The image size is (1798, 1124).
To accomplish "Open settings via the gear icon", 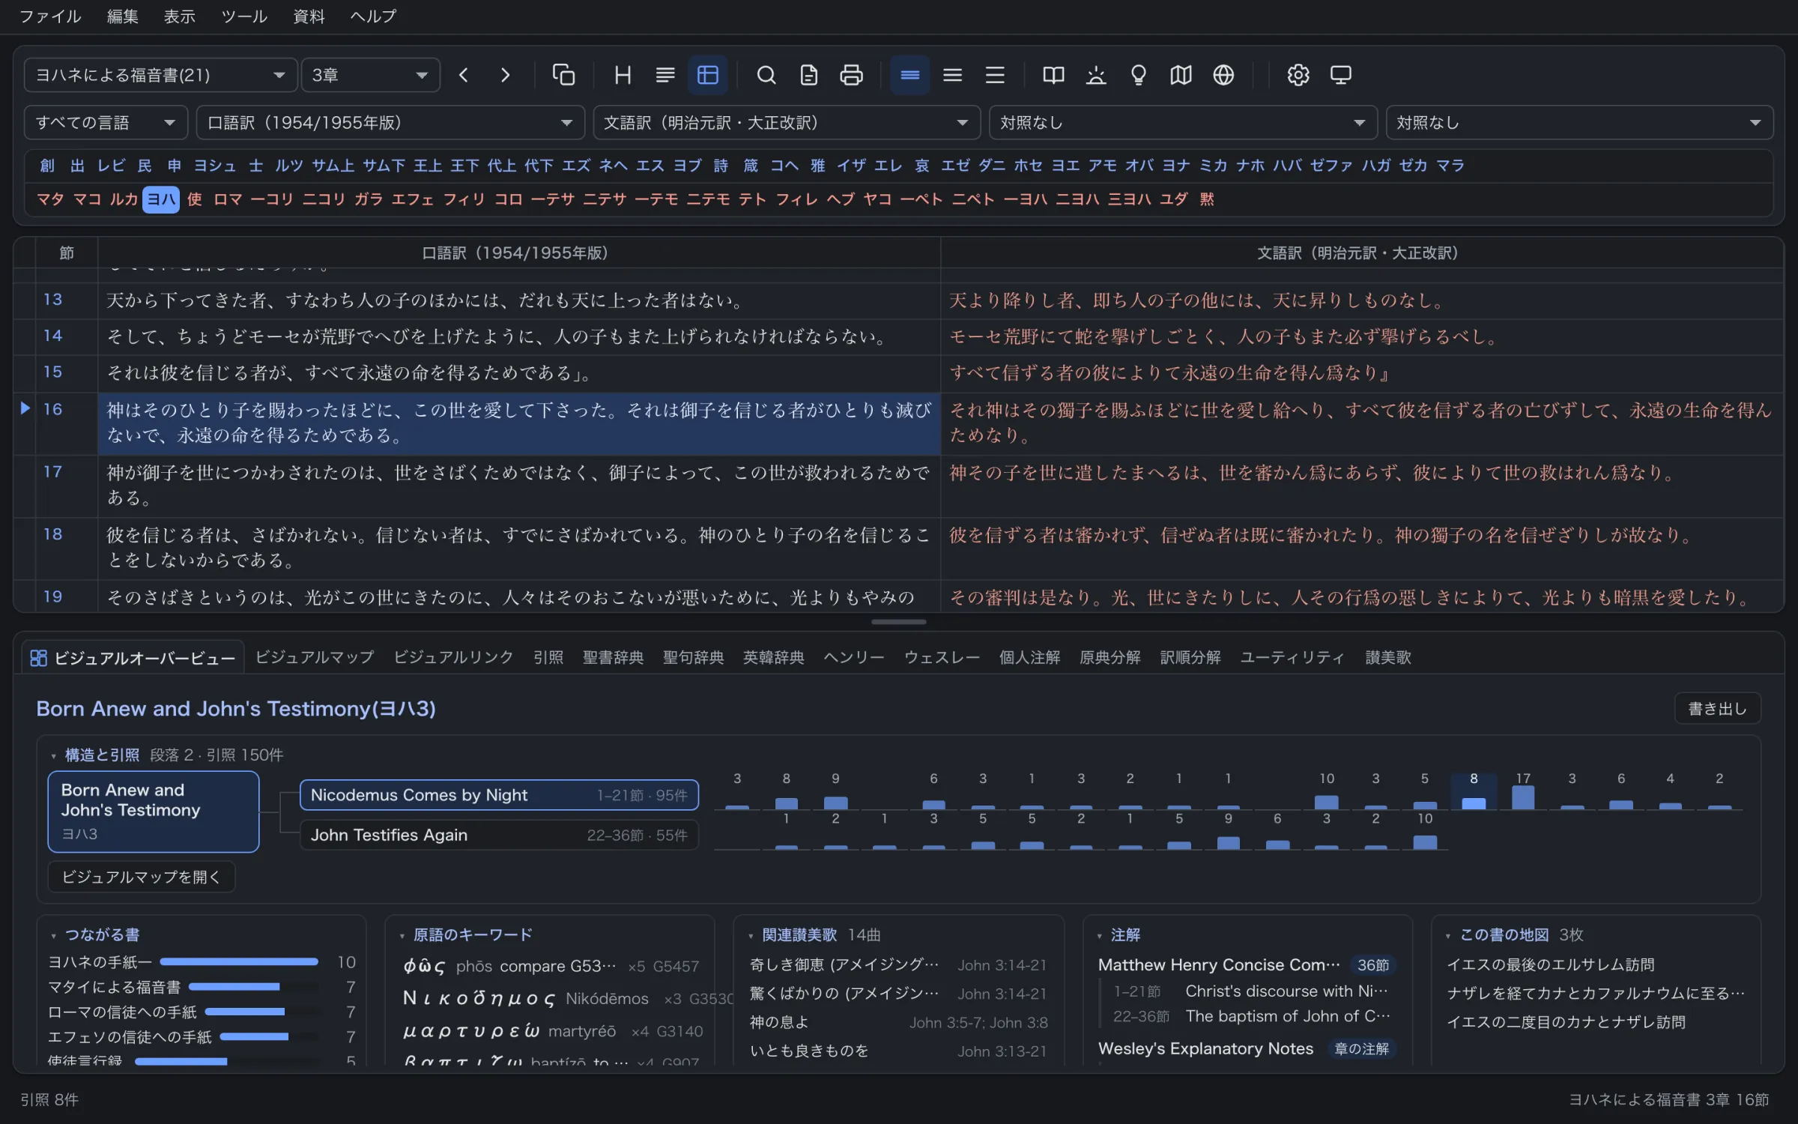I will [1298, 75].
